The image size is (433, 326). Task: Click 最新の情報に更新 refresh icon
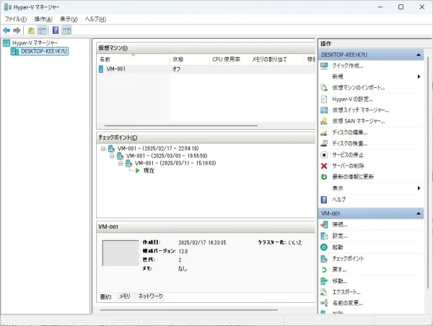coord(324,177)
